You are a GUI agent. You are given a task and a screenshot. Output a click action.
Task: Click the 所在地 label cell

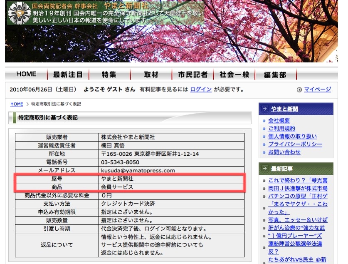click(57, 154)
